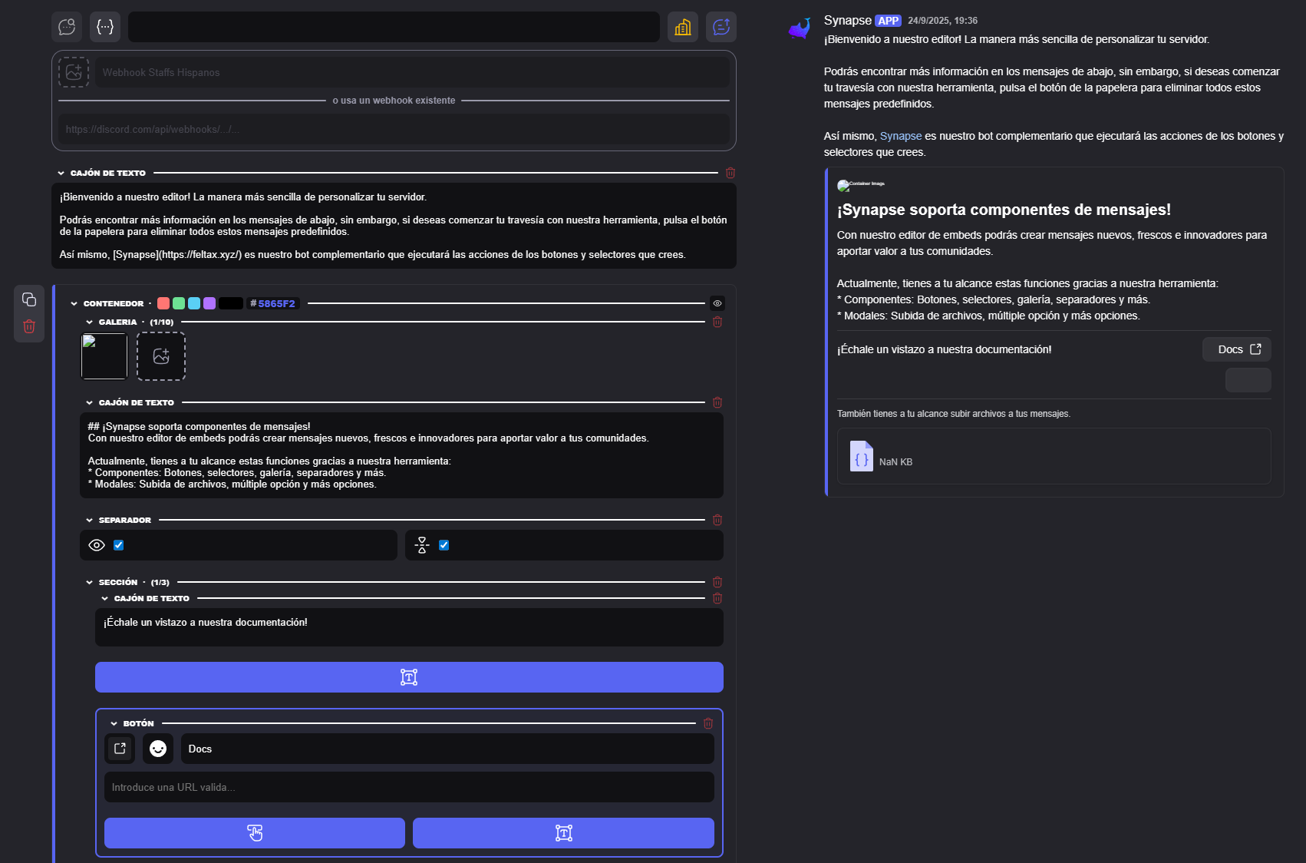Delete the container's Cajón de texto block
The height and width of the screenshot is (863, 1306).
click(x=717, y=402)
